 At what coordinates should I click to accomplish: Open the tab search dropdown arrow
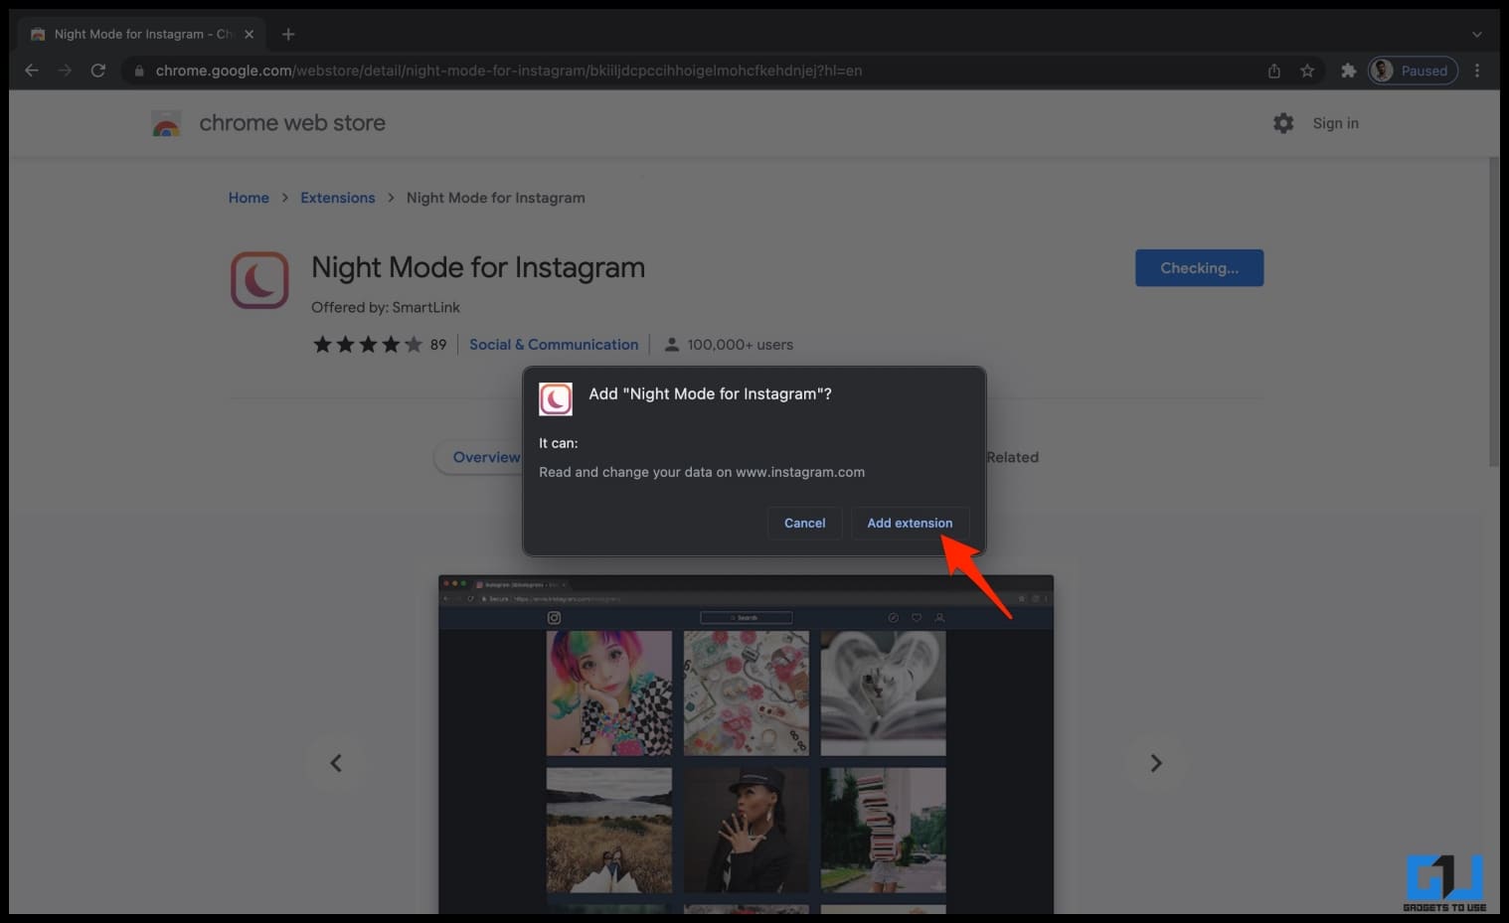[x=1477, y=34]
